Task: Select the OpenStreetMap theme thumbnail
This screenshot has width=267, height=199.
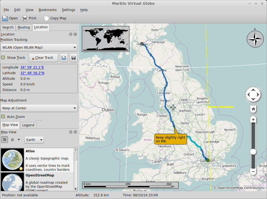Action: point(12,182)
